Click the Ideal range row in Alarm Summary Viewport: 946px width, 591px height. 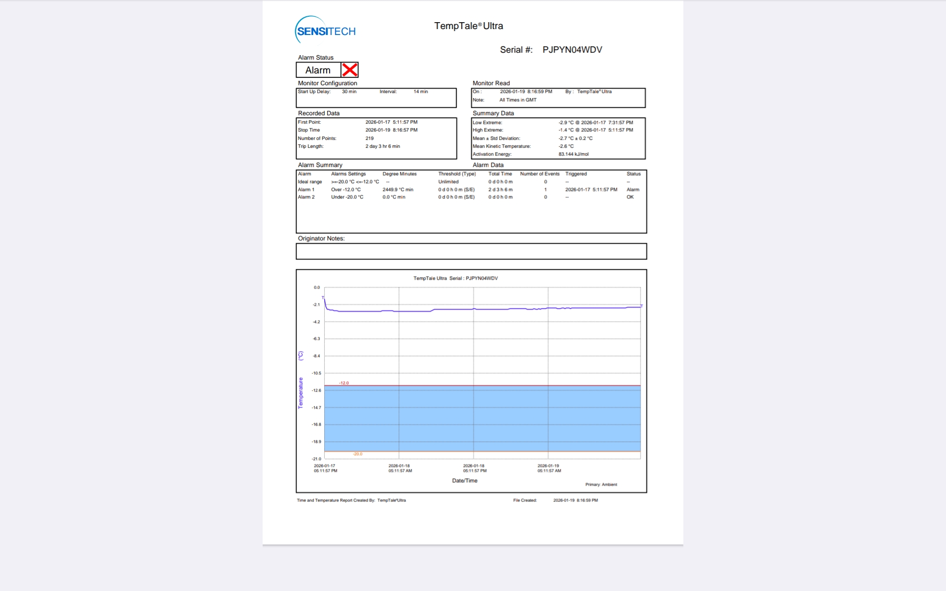(x=309, y=182)
